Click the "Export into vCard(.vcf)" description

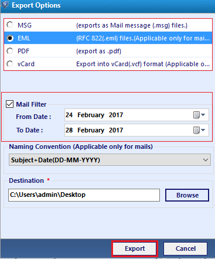point(143,64)
